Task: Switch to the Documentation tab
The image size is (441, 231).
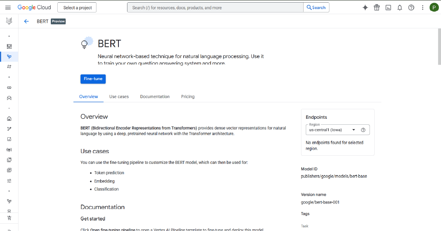Action: click(155, 97)
